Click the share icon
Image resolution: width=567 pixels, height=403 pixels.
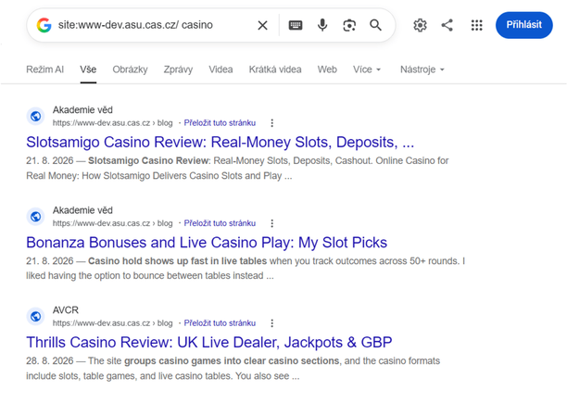(447, 25)
